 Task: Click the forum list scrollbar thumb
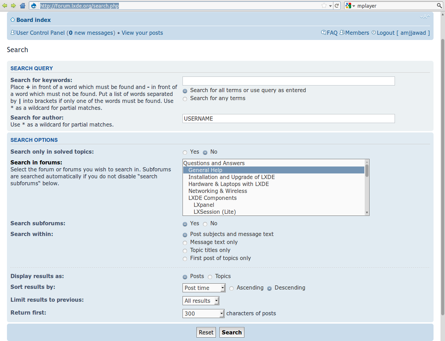[x=367, y=171]
